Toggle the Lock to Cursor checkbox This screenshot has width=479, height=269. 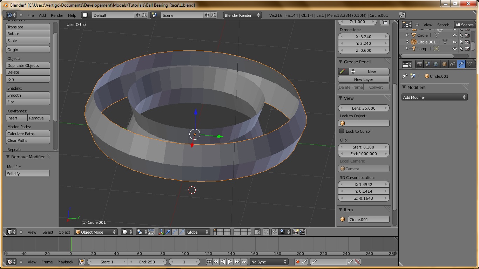click(342, 131)
